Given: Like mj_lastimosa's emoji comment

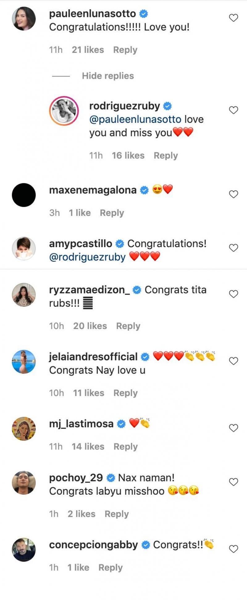Looking at the screenshot, I should point(233,428).
